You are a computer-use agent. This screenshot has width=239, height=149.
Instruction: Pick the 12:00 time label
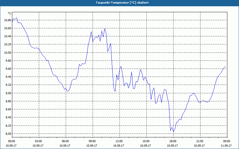click(x=119, y=141)
